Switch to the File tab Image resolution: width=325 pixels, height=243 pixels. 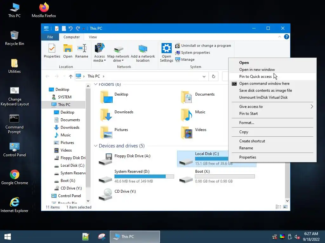click(50, 37)
